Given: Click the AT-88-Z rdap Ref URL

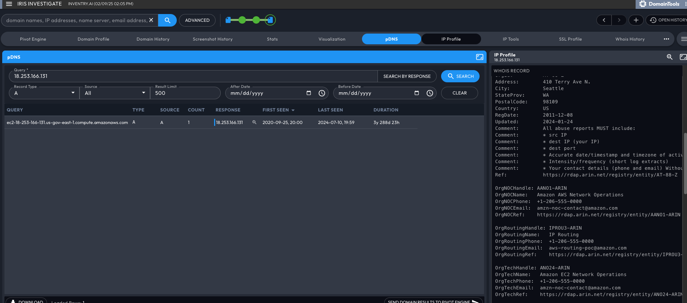Looking at the screenshot, I should [x=610, y=175].
